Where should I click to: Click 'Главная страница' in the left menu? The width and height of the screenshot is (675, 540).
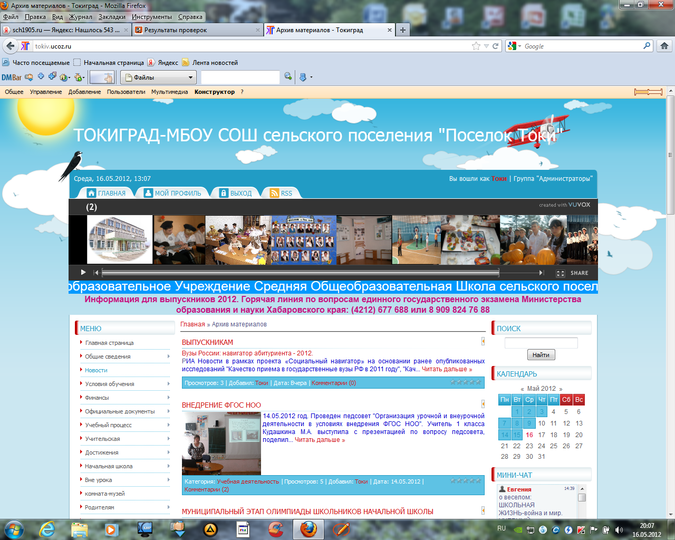(109, 343)
